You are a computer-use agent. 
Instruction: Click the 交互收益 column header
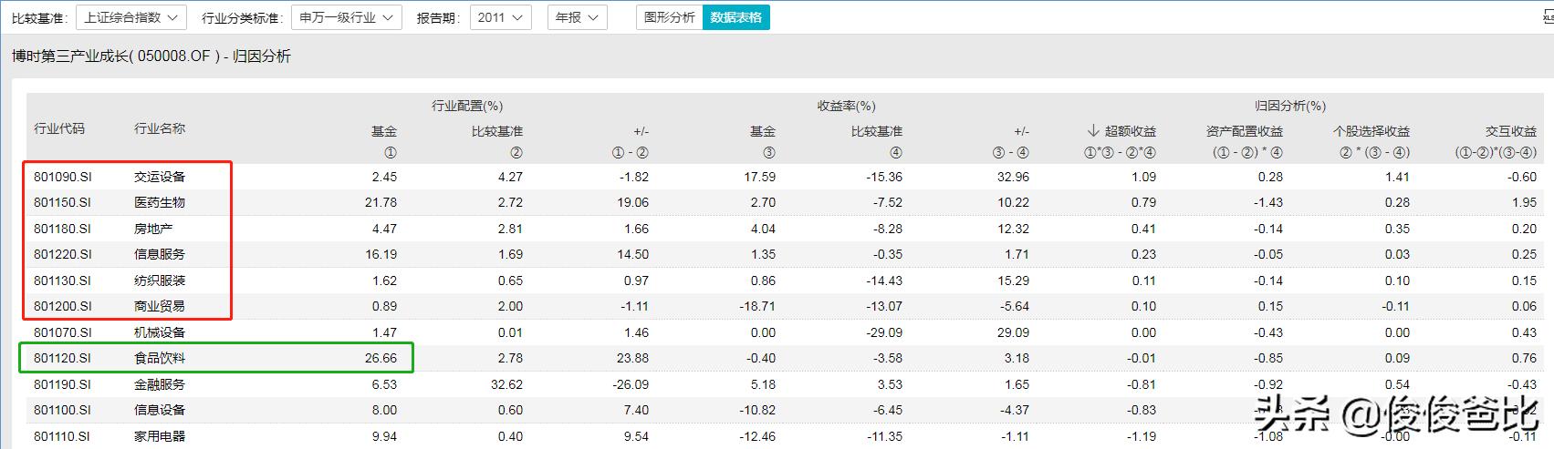pos(1511,131)
